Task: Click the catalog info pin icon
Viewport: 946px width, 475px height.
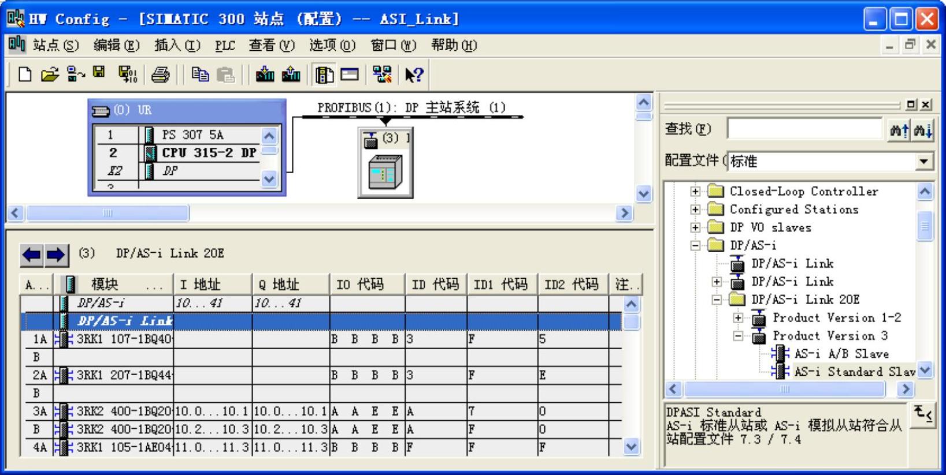Action: pyautogui.click(x=923, y=414)
